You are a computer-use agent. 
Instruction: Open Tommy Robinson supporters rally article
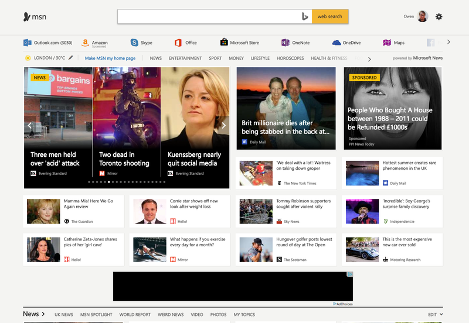click(286, 211)
